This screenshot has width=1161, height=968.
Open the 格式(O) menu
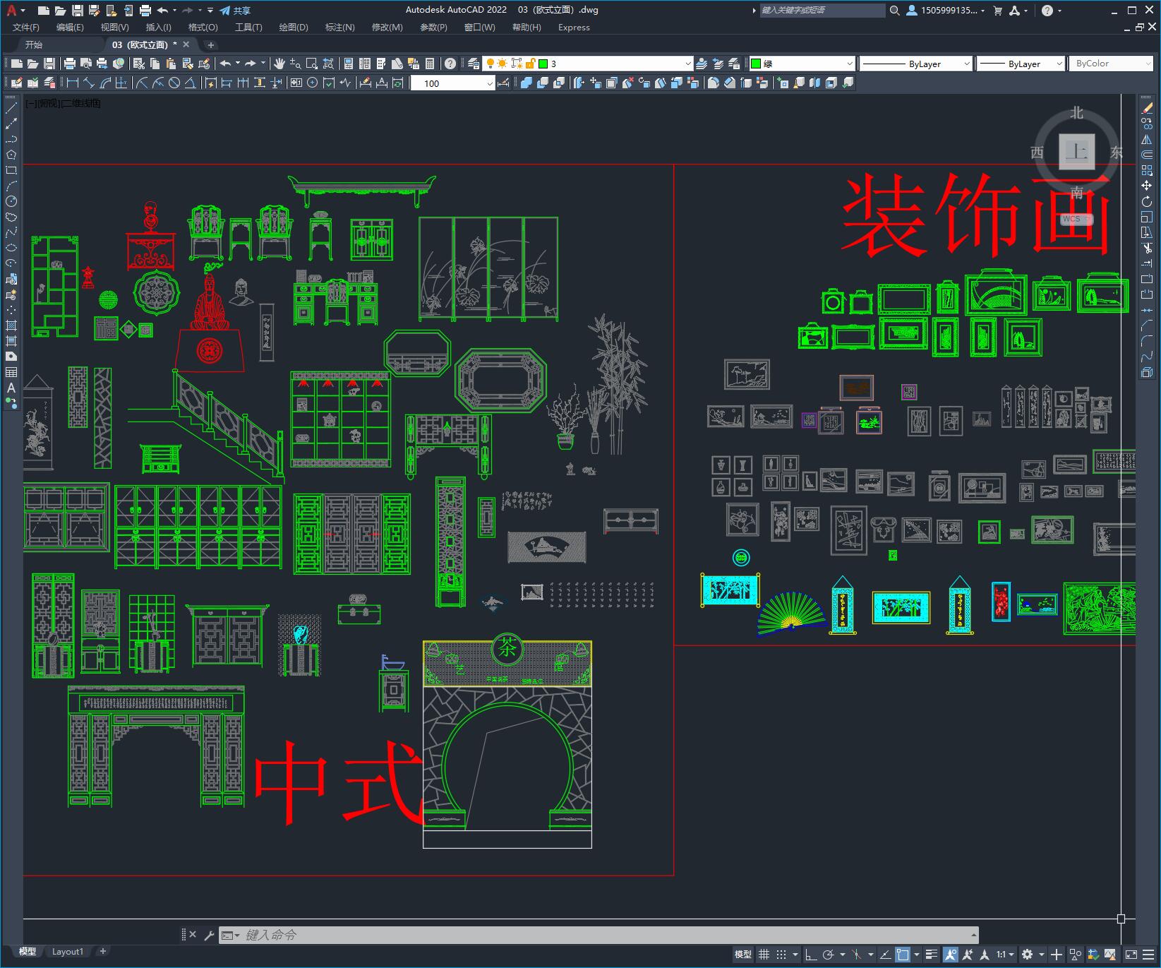202,28
